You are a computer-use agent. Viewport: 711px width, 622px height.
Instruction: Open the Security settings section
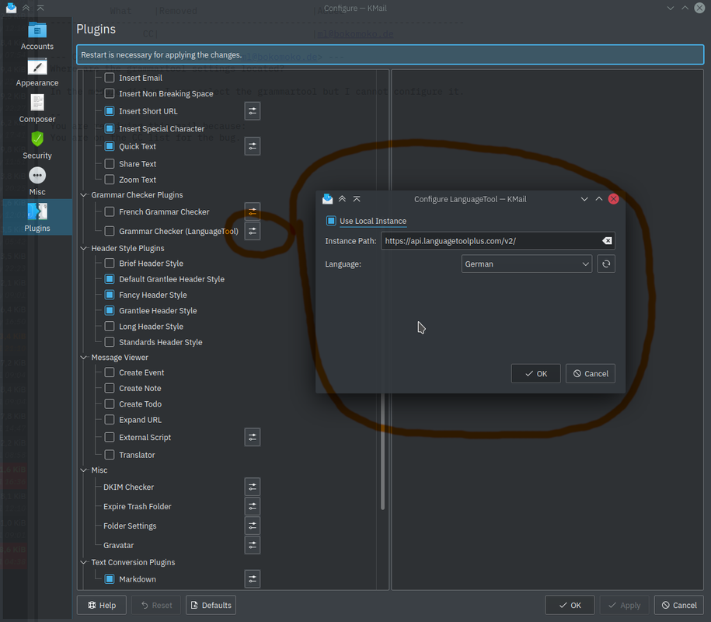click(x=37, y=145)
